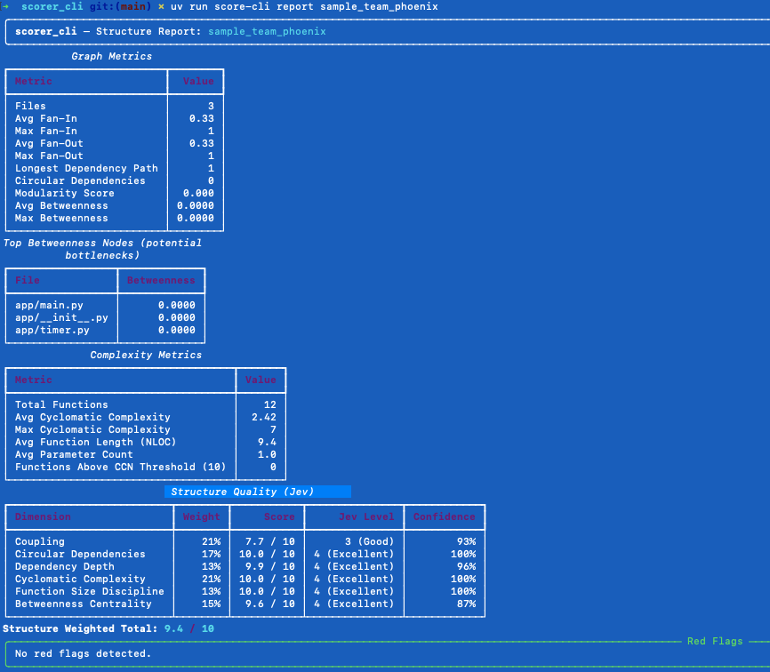Click the highlighted Structure Quality (Jev) heading
The width and height of the screenshot is (770, 672).
[x=242, y=492]
